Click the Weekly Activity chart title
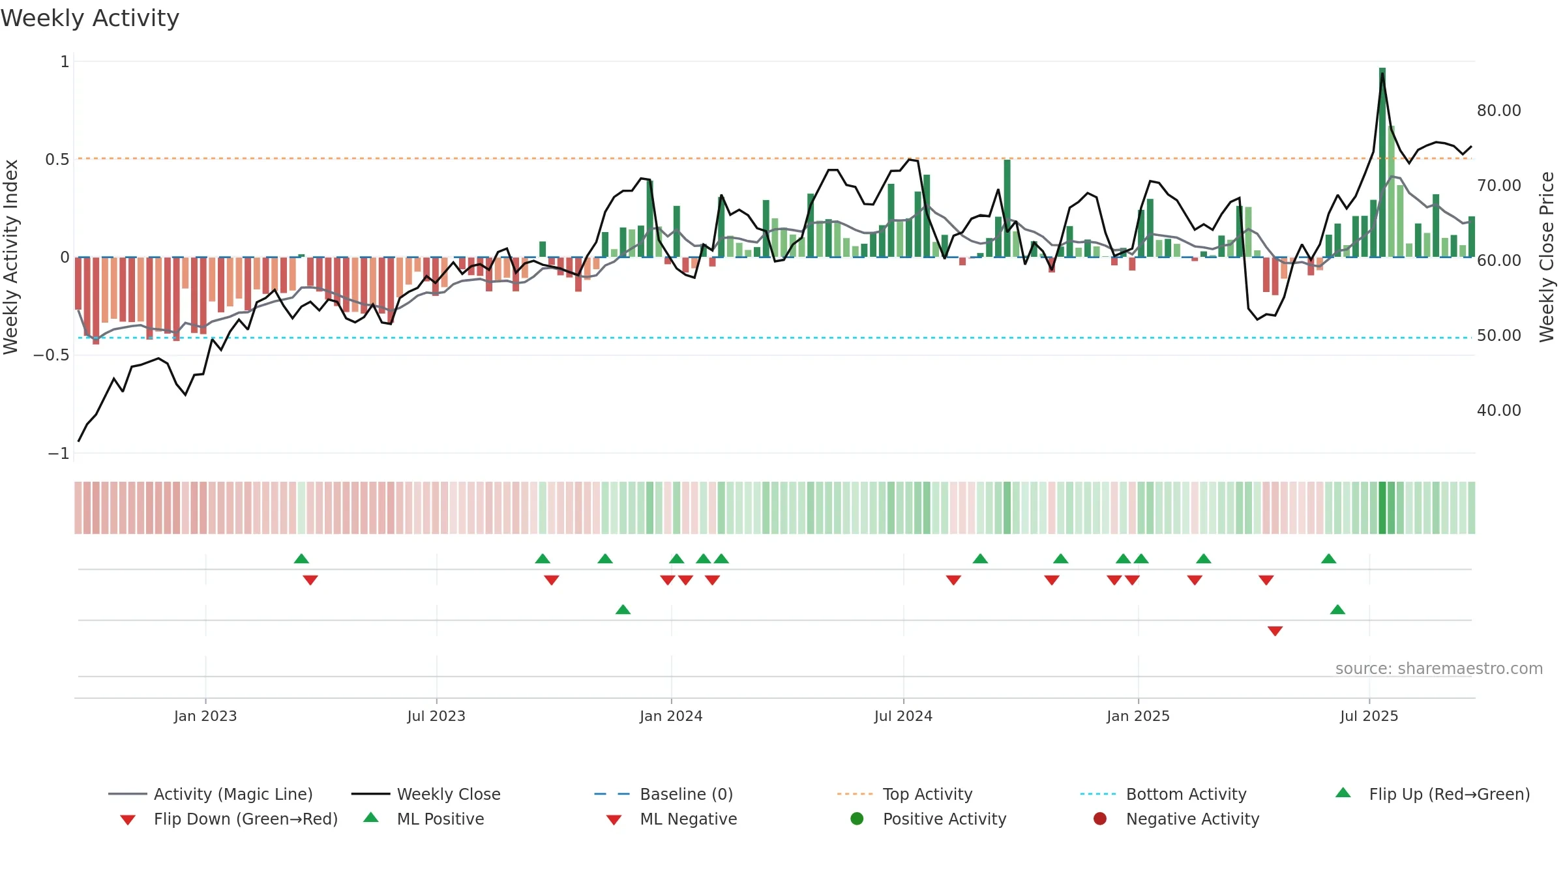Viewport: 1565px width, 880px height. [x=90, y=18]
